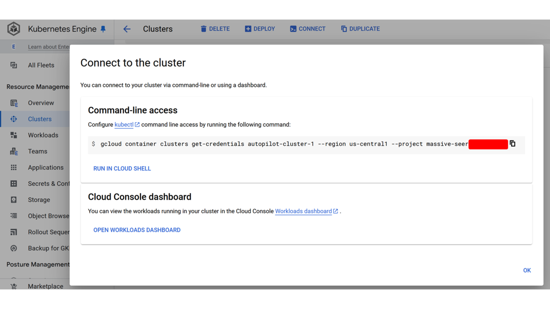Viewport: 550px width, 309px height.
Task: Click the Duplicate toolbar button
Action: pyautogui.click(x=360, y=29)
